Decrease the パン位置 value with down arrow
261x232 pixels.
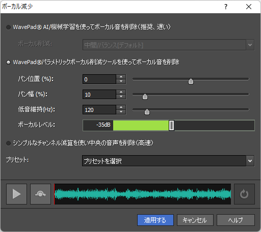tap(121, 81)
